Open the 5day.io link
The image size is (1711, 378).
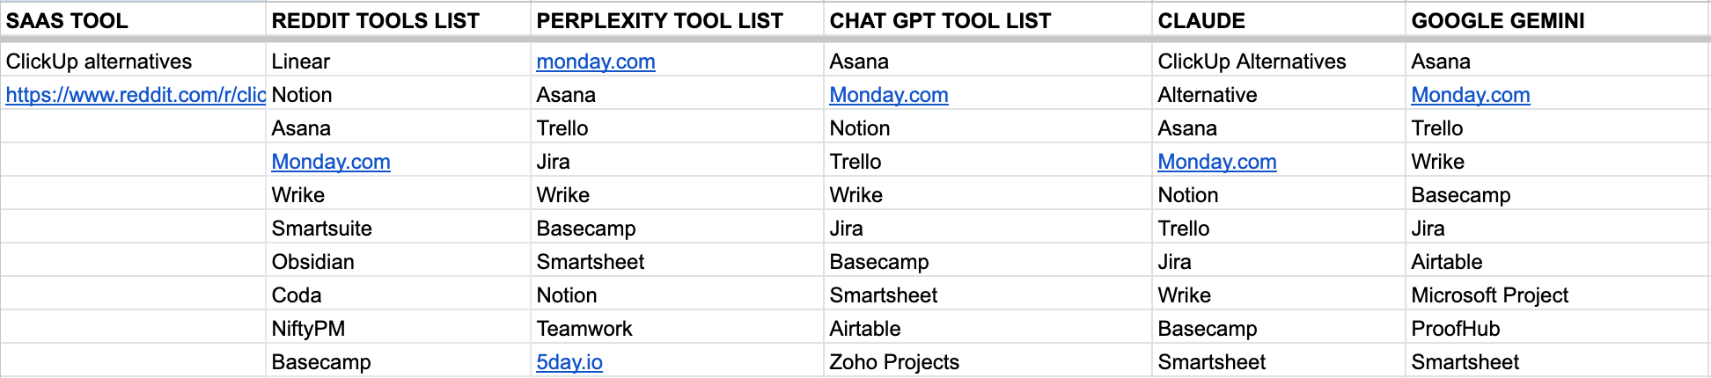[569, 362]
